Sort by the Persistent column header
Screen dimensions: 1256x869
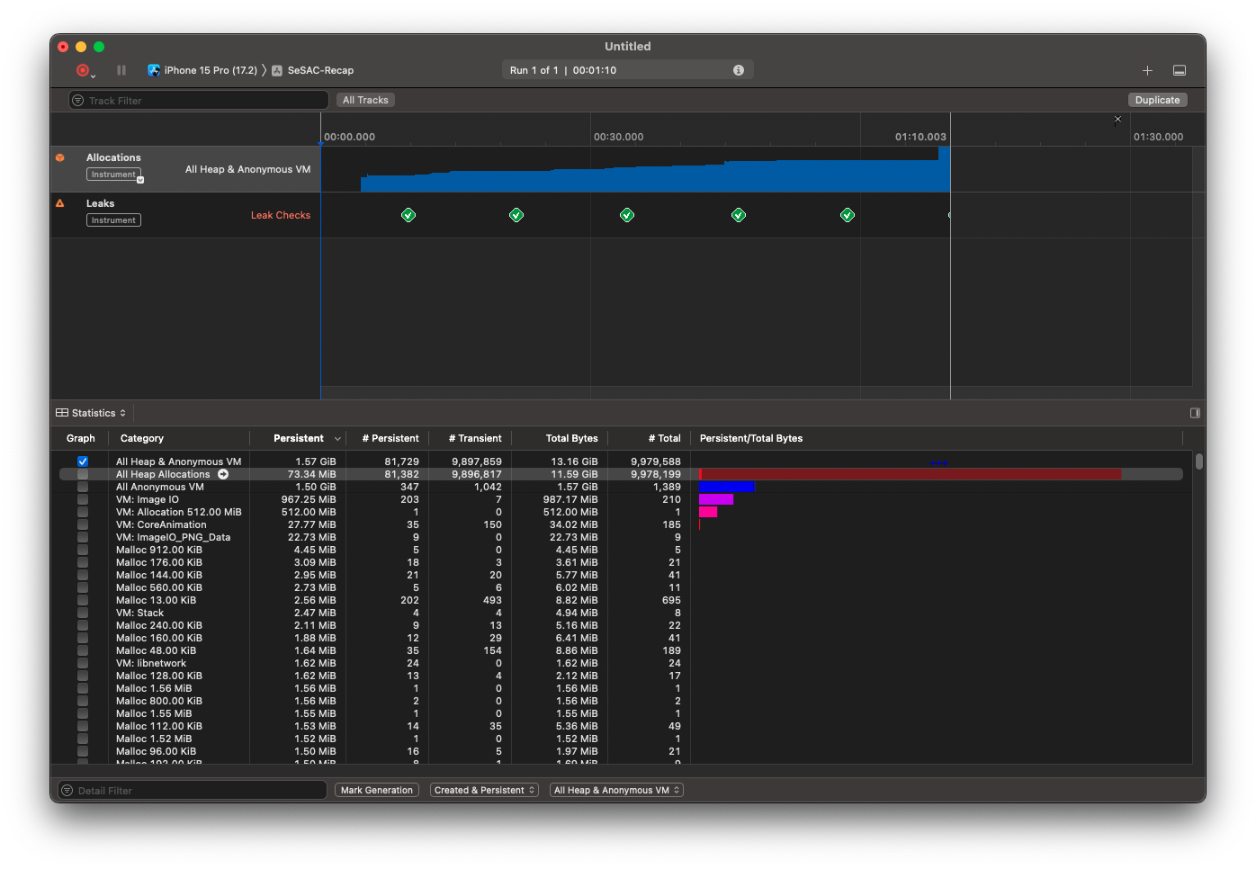(299, 438)
